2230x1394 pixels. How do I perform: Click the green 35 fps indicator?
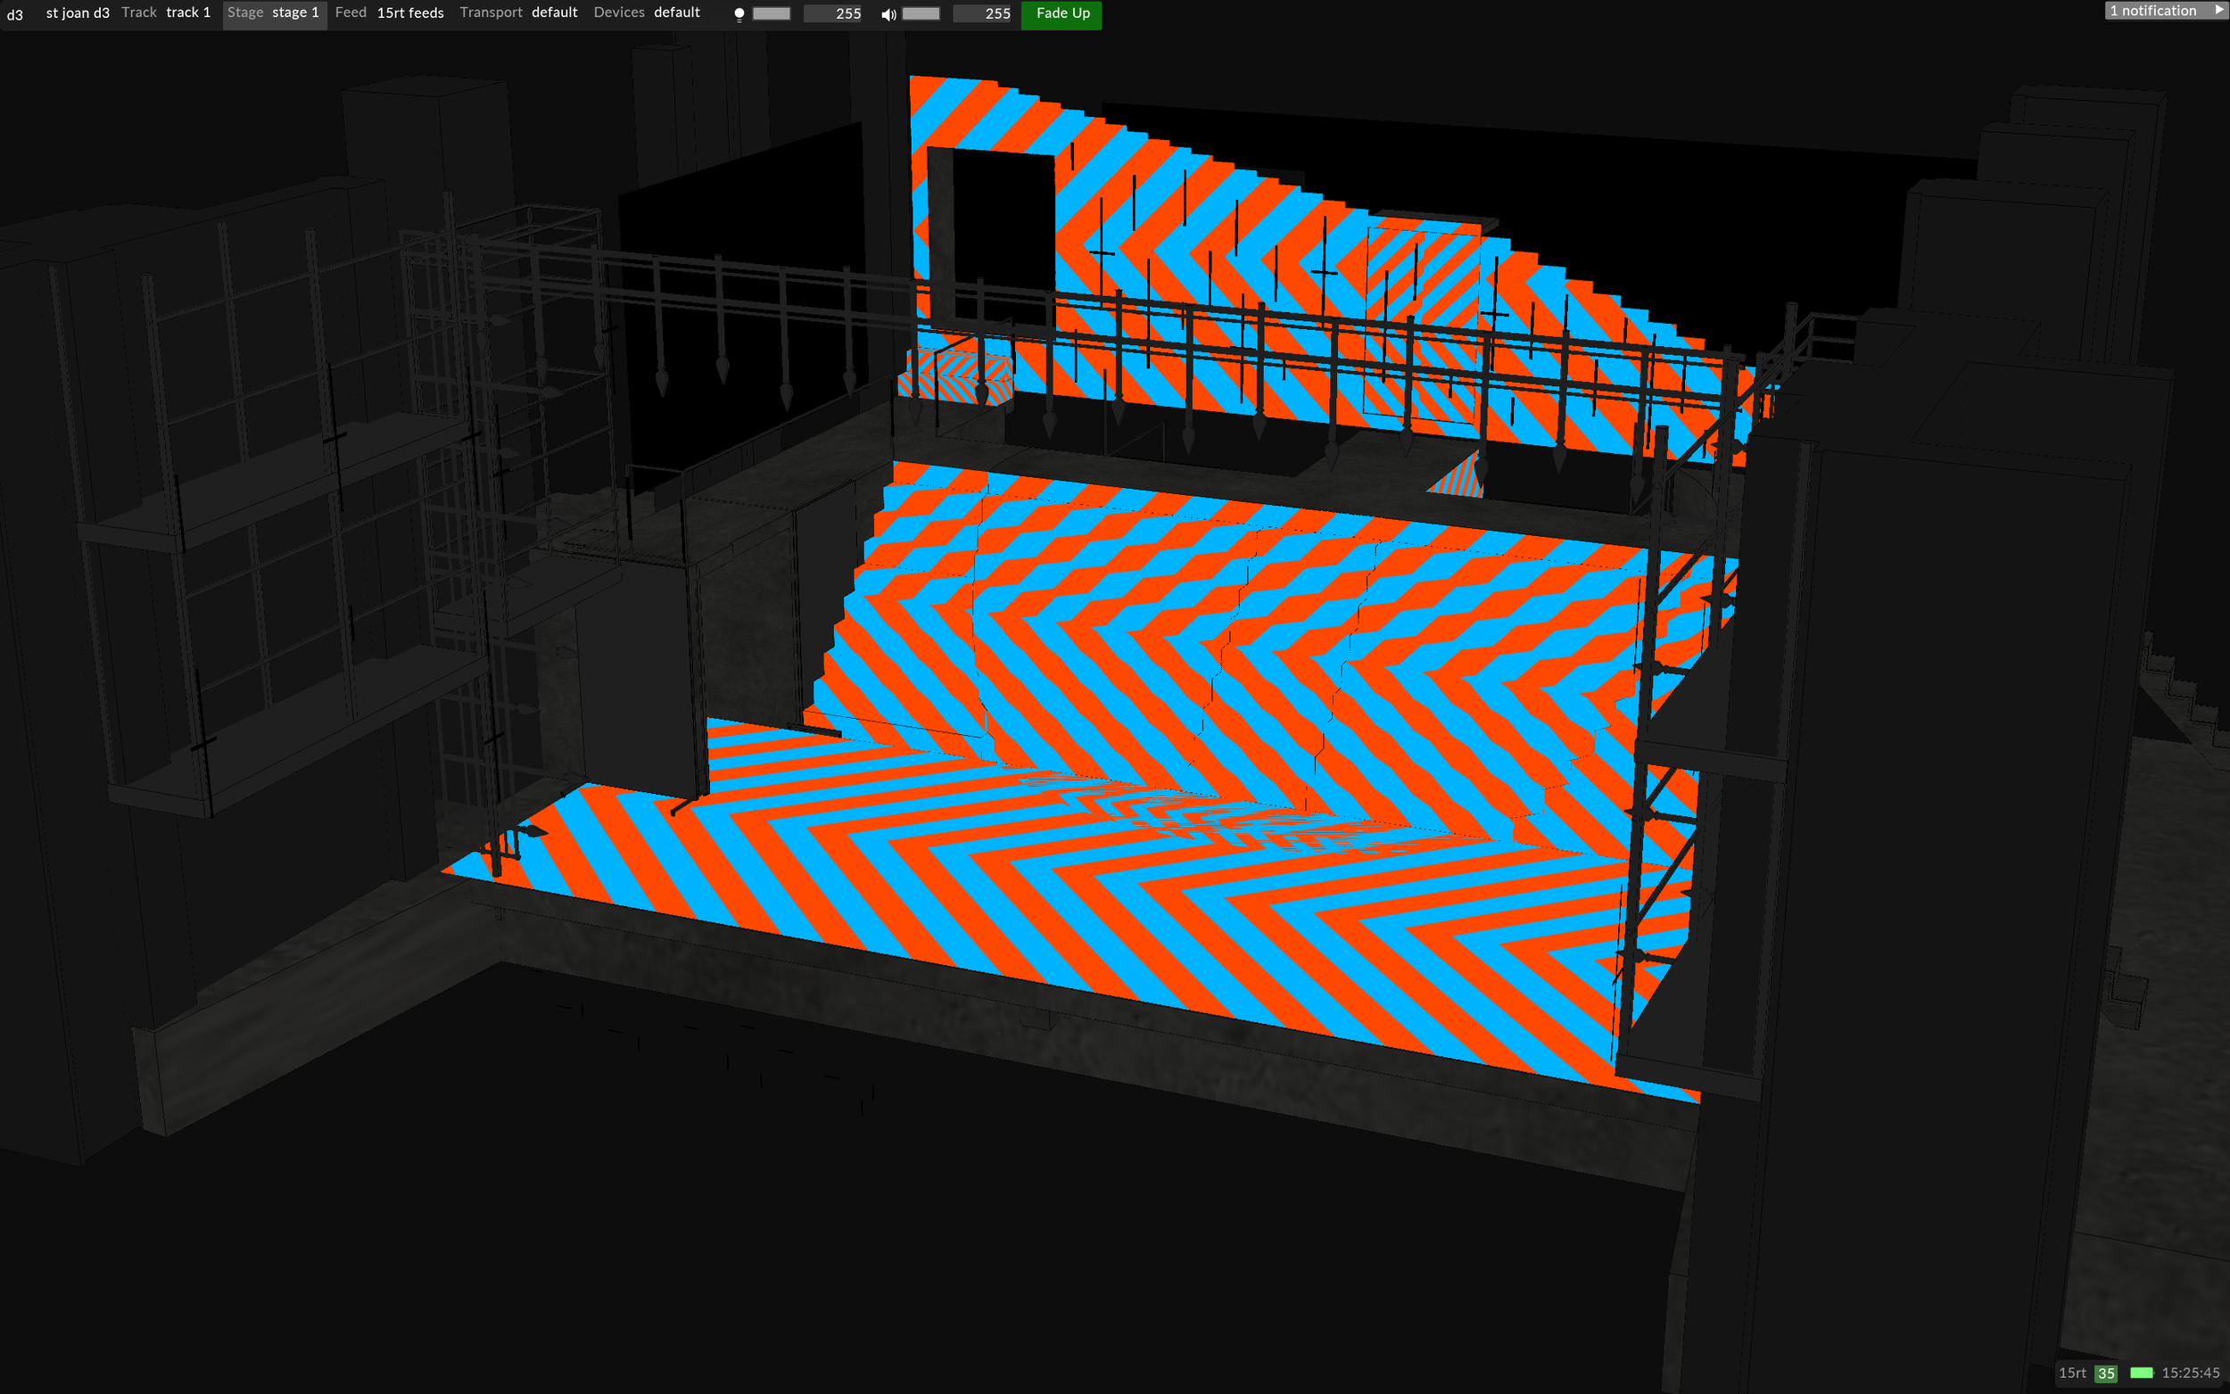[x=2105, y=1373]
